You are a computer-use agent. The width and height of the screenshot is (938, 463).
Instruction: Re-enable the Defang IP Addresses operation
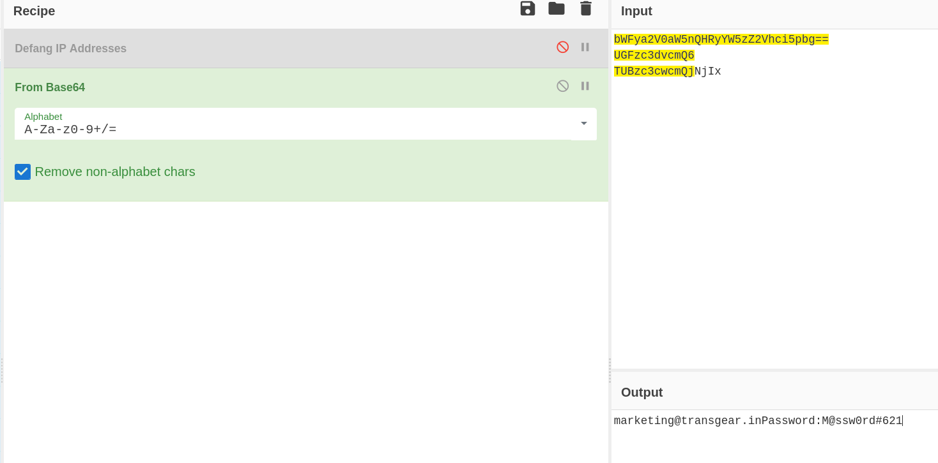click(562, 47)
